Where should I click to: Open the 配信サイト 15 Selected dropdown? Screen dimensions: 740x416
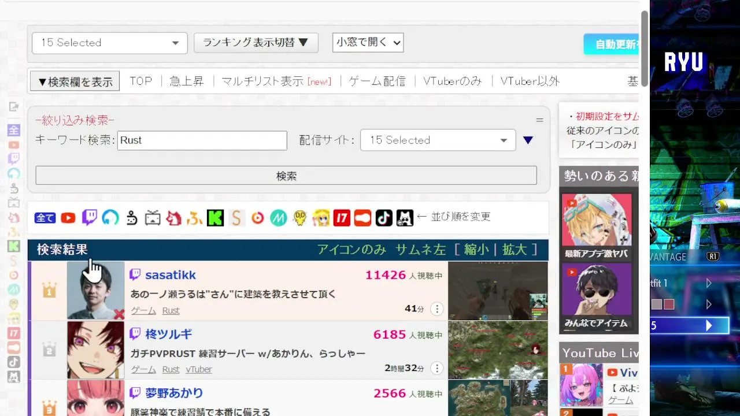coord(438,140)
